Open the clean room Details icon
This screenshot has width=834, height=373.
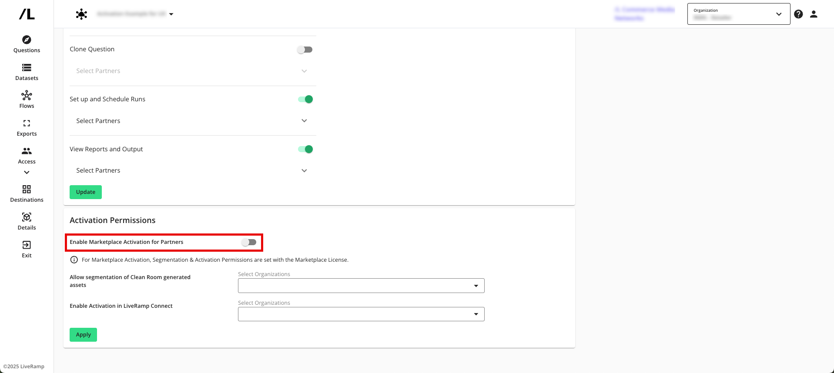(x=27, y=217)
